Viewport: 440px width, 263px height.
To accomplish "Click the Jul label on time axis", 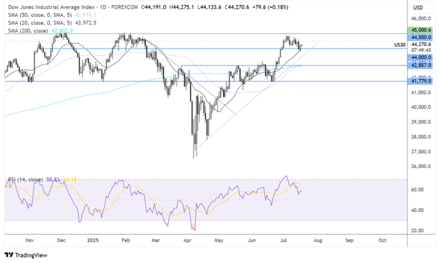I will click(x=284, y=240).
